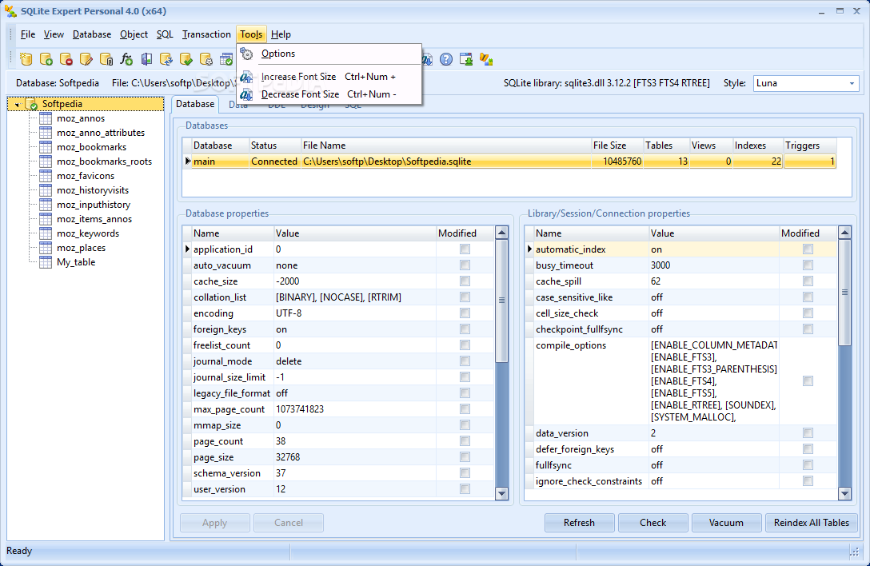Viewport: 870px width, 566px height.
Task: Click the window with green download arrow icon
Action: point(466,59)
